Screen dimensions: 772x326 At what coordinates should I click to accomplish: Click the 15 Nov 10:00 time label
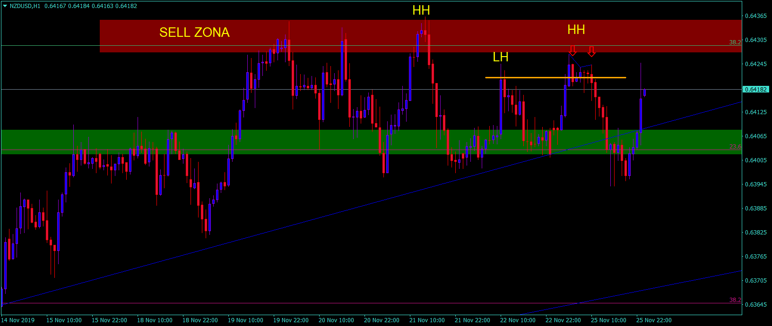pyautogui.click(x=64, y=320)
